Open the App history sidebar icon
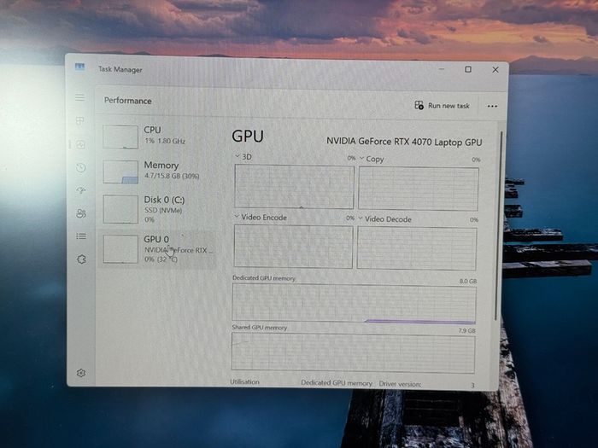Screen dimensions: 598x448 pyautogui.click(x=80, y=167)
